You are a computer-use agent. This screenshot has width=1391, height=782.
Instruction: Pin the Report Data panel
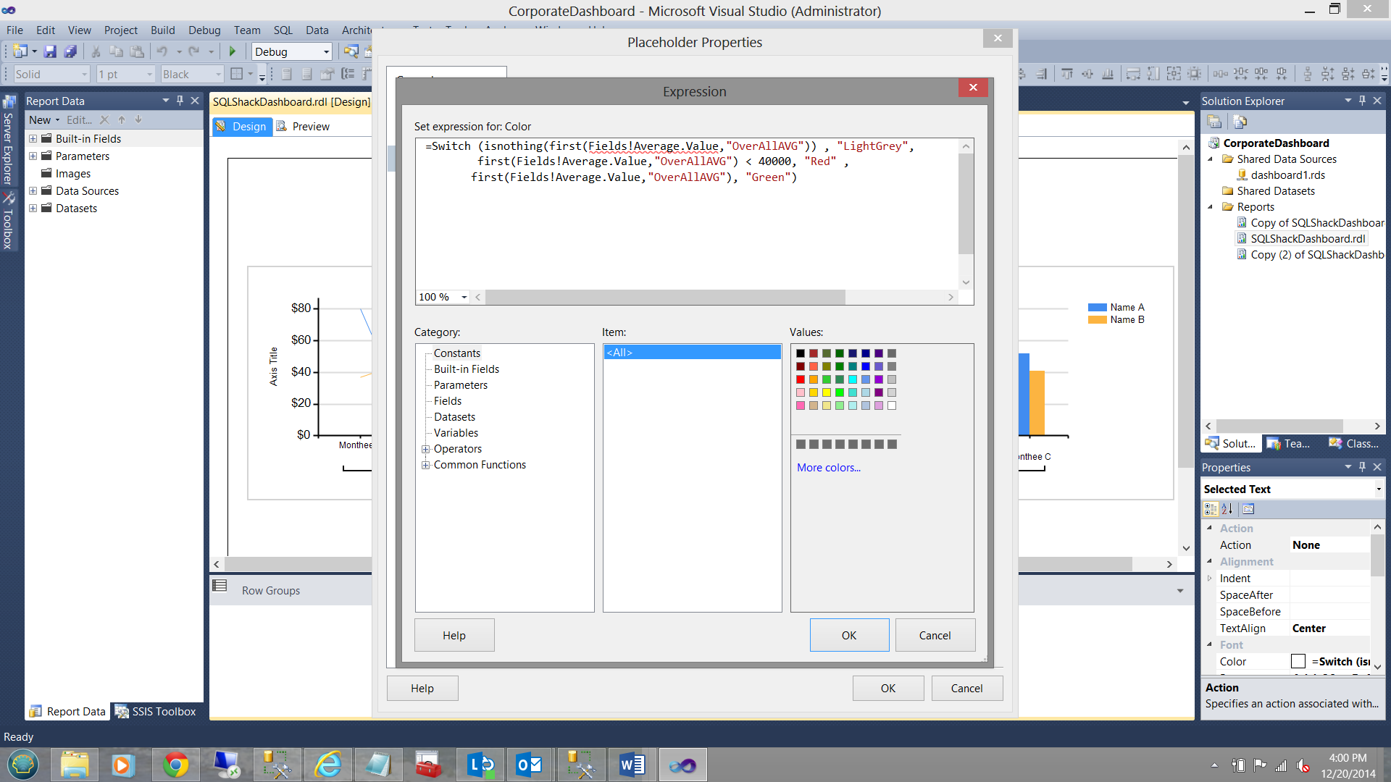[180, 101]
